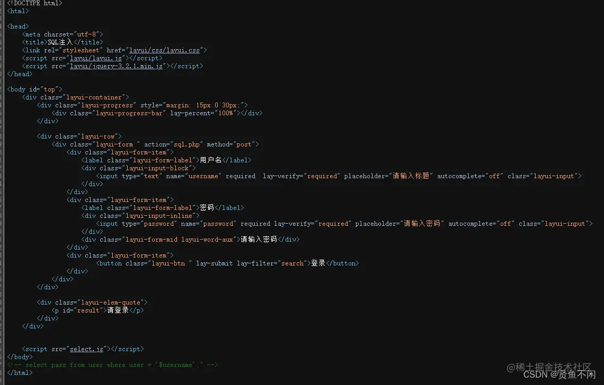Click the 密码 label text
This screenshot has width=604, height=385.
[x=207, y=208]
